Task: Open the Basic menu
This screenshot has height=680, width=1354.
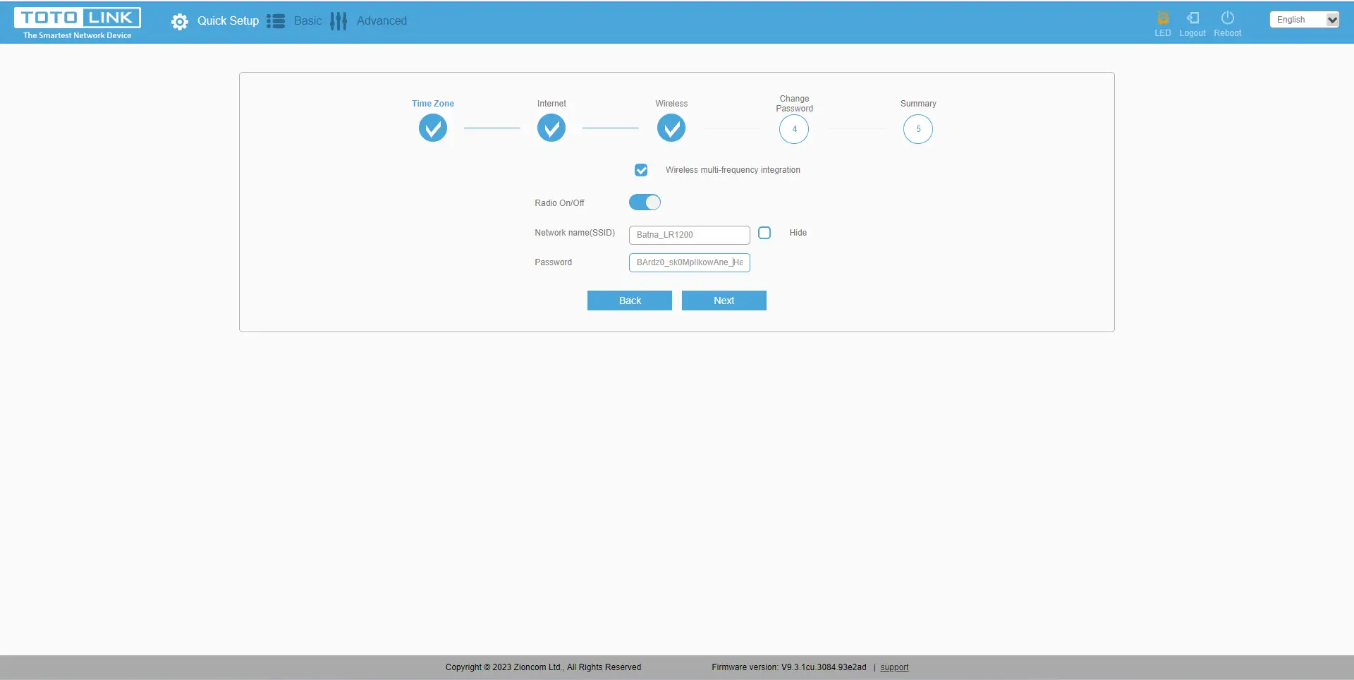Action: [x=307, y=21]
